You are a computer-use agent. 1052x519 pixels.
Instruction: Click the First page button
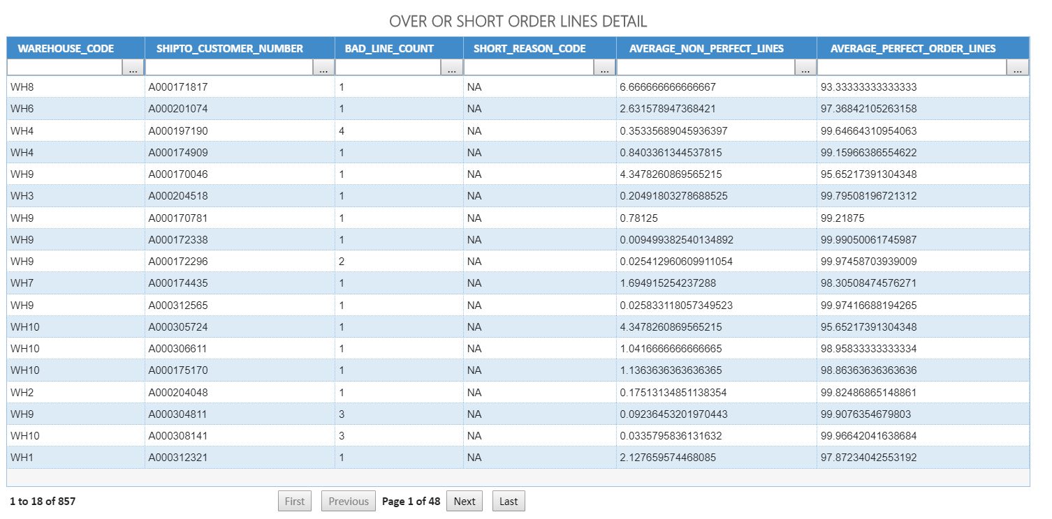pyautogui.click(x=294, y=501)
